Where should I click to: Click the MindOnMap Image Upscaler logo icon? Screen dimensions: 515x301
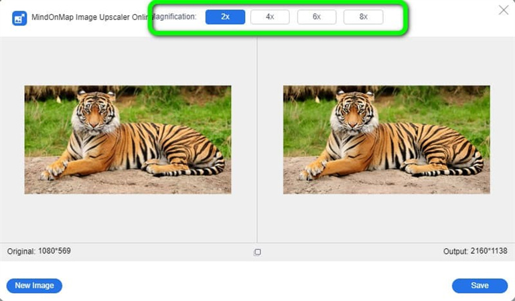pyautogui.click(x=19, y=18)
